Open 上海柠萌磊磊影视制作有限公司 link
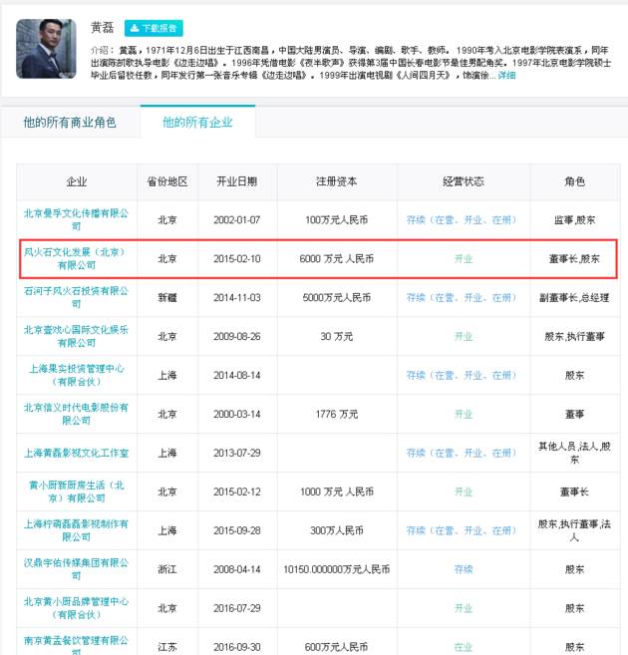Viewport: 628px width, 655px height. [77, 530]
